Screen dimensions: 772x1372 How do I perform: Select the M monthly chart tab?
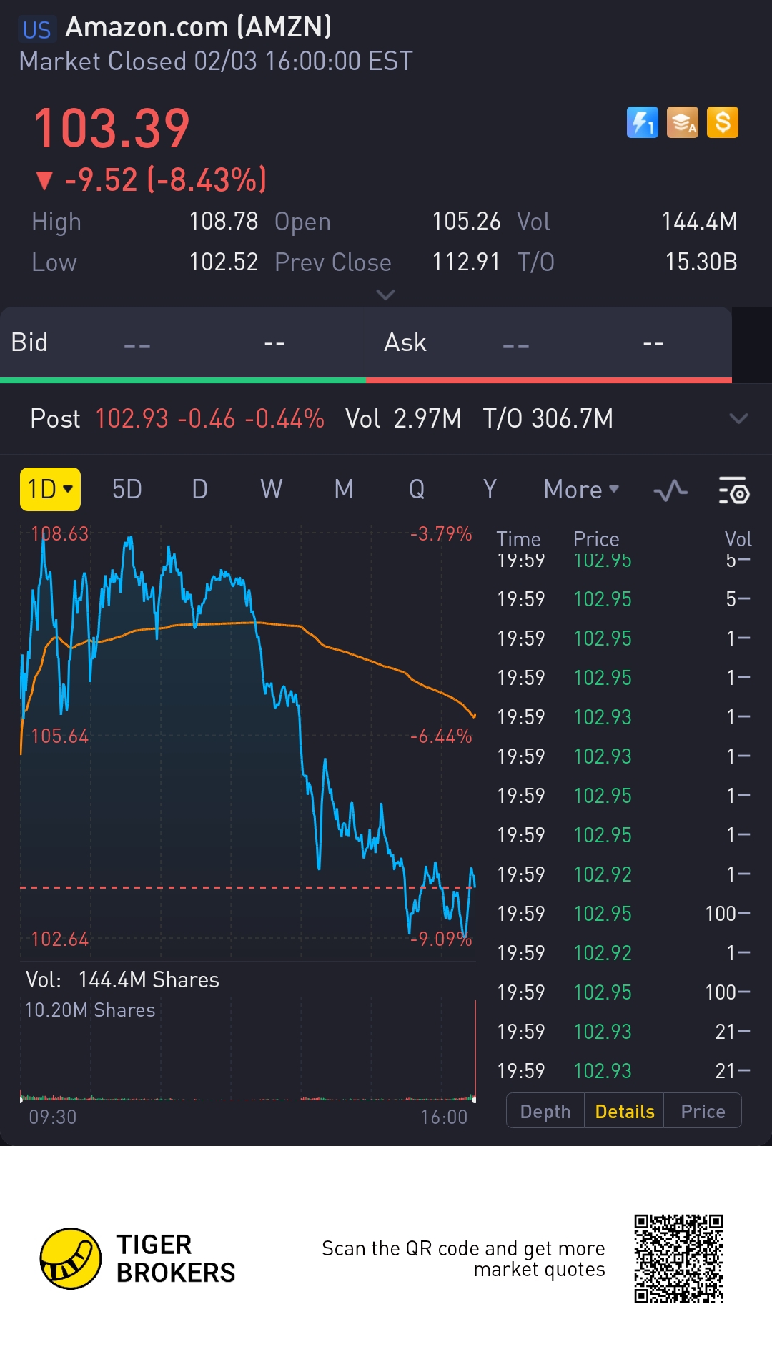tap(344, 490)
